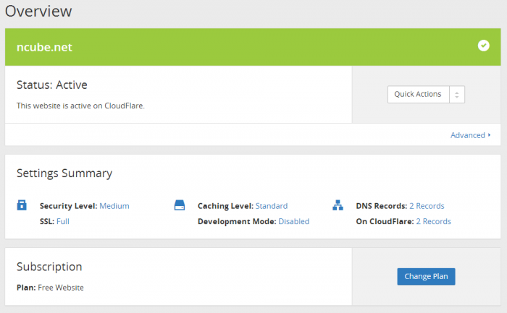
Task: Click the Caching Level label
Action: 225,206
